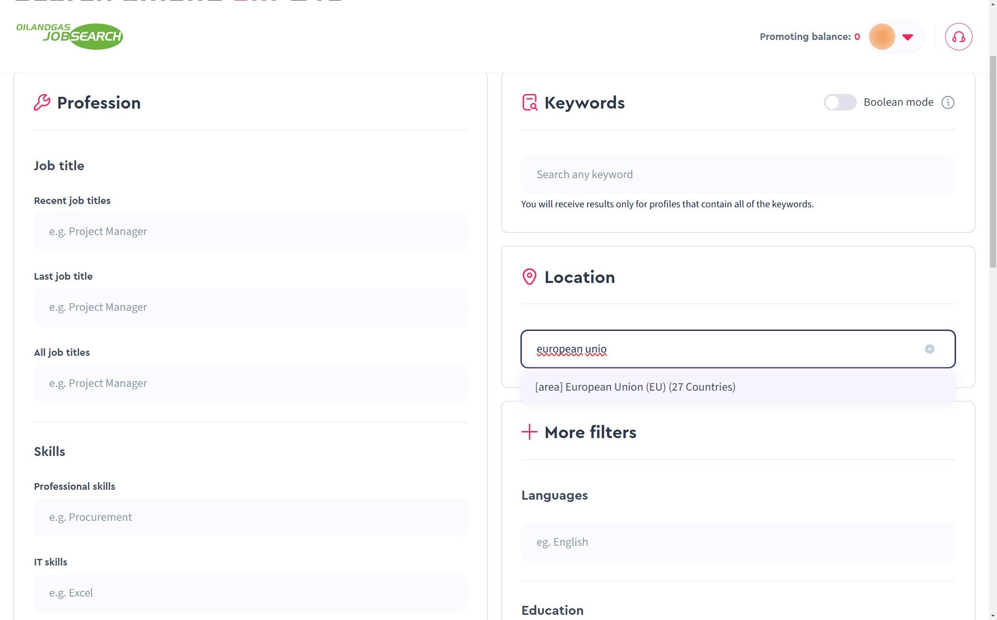Select European Union (EU) area suggestion

coord(635,387)
